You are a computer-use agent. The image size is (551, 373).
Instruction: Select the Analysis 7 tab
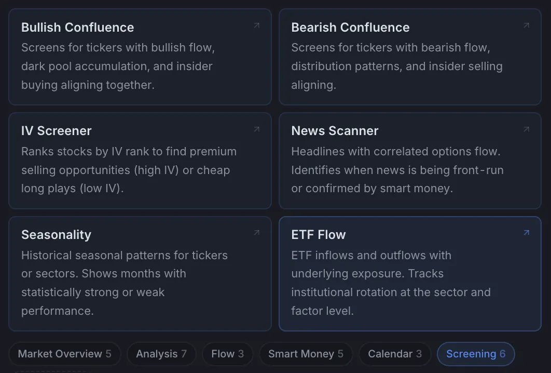(x=161, y=354)
